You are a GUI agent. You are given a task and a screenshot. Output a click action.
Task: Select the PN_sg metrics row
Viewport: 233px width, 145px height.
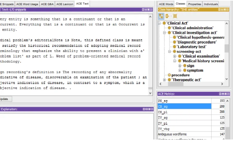point(191,101)
